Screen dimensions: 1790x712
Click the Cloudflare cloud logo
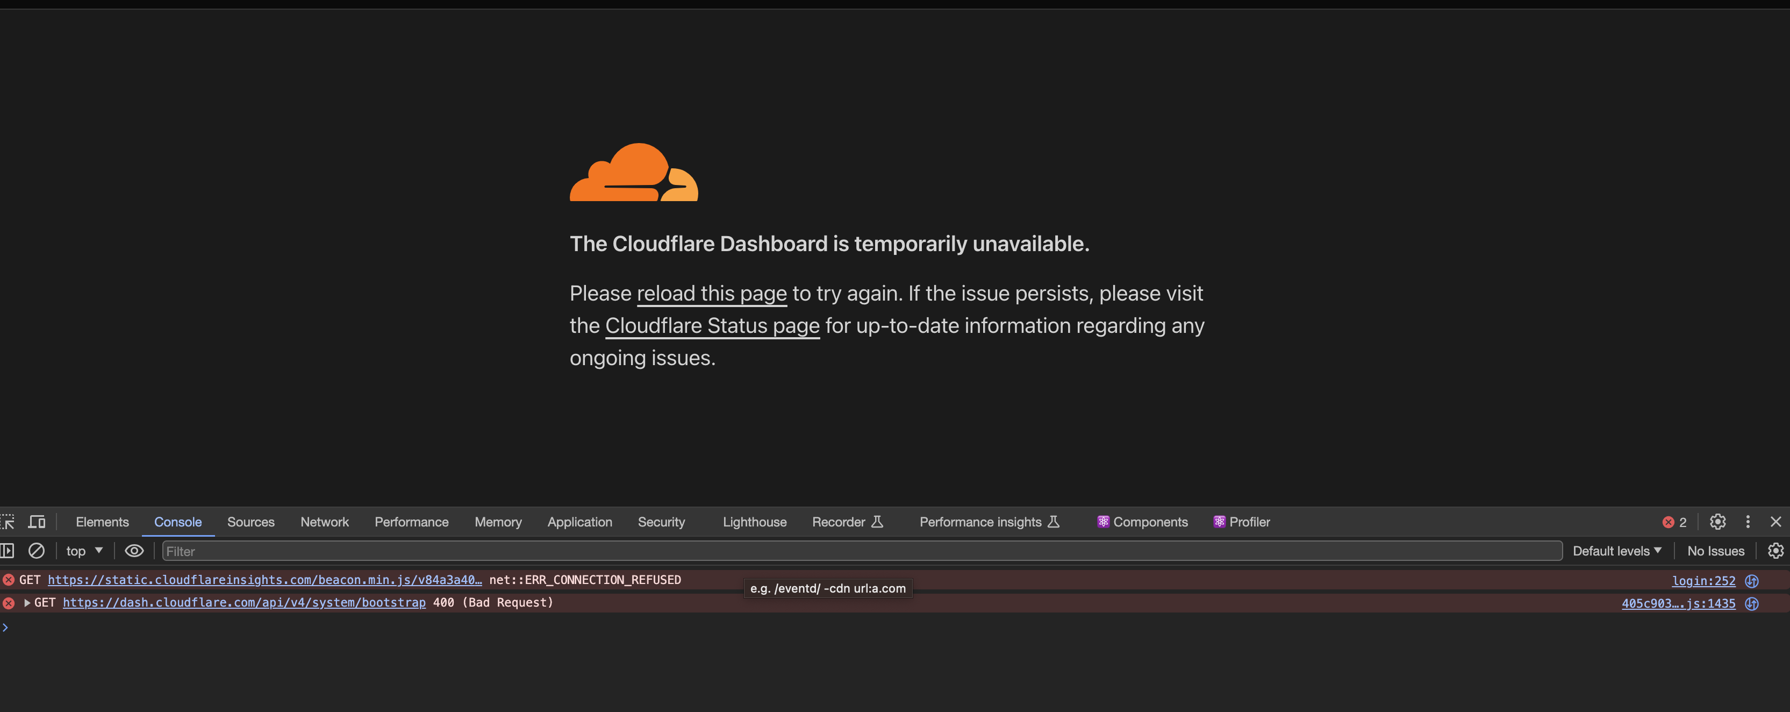[x=634, y=173]
